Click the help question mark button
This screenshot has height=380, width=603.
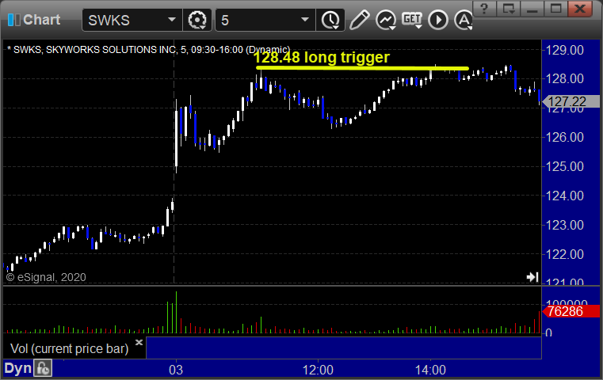point(485,8)
